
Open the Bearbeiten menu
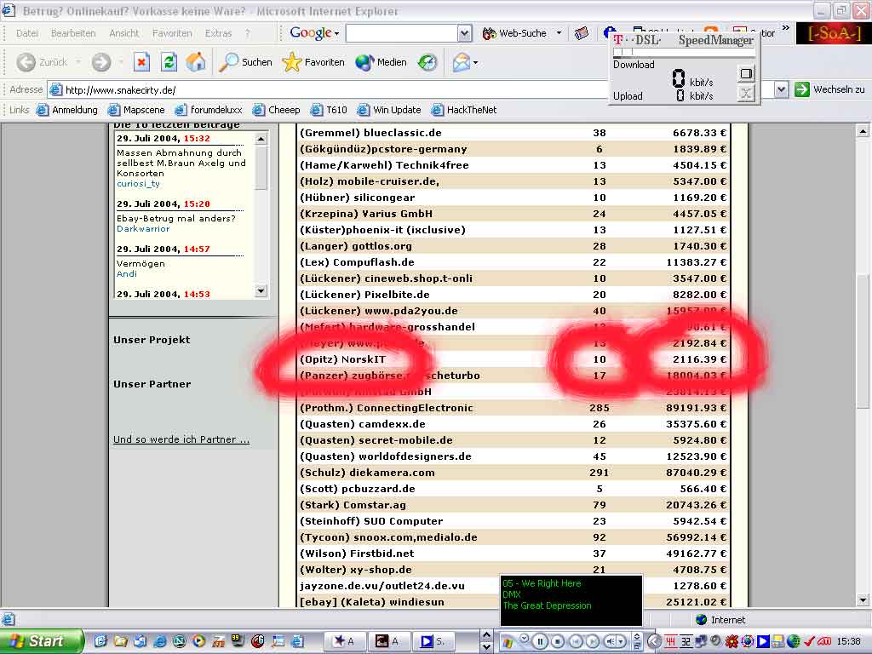click(x=73, y=33)
